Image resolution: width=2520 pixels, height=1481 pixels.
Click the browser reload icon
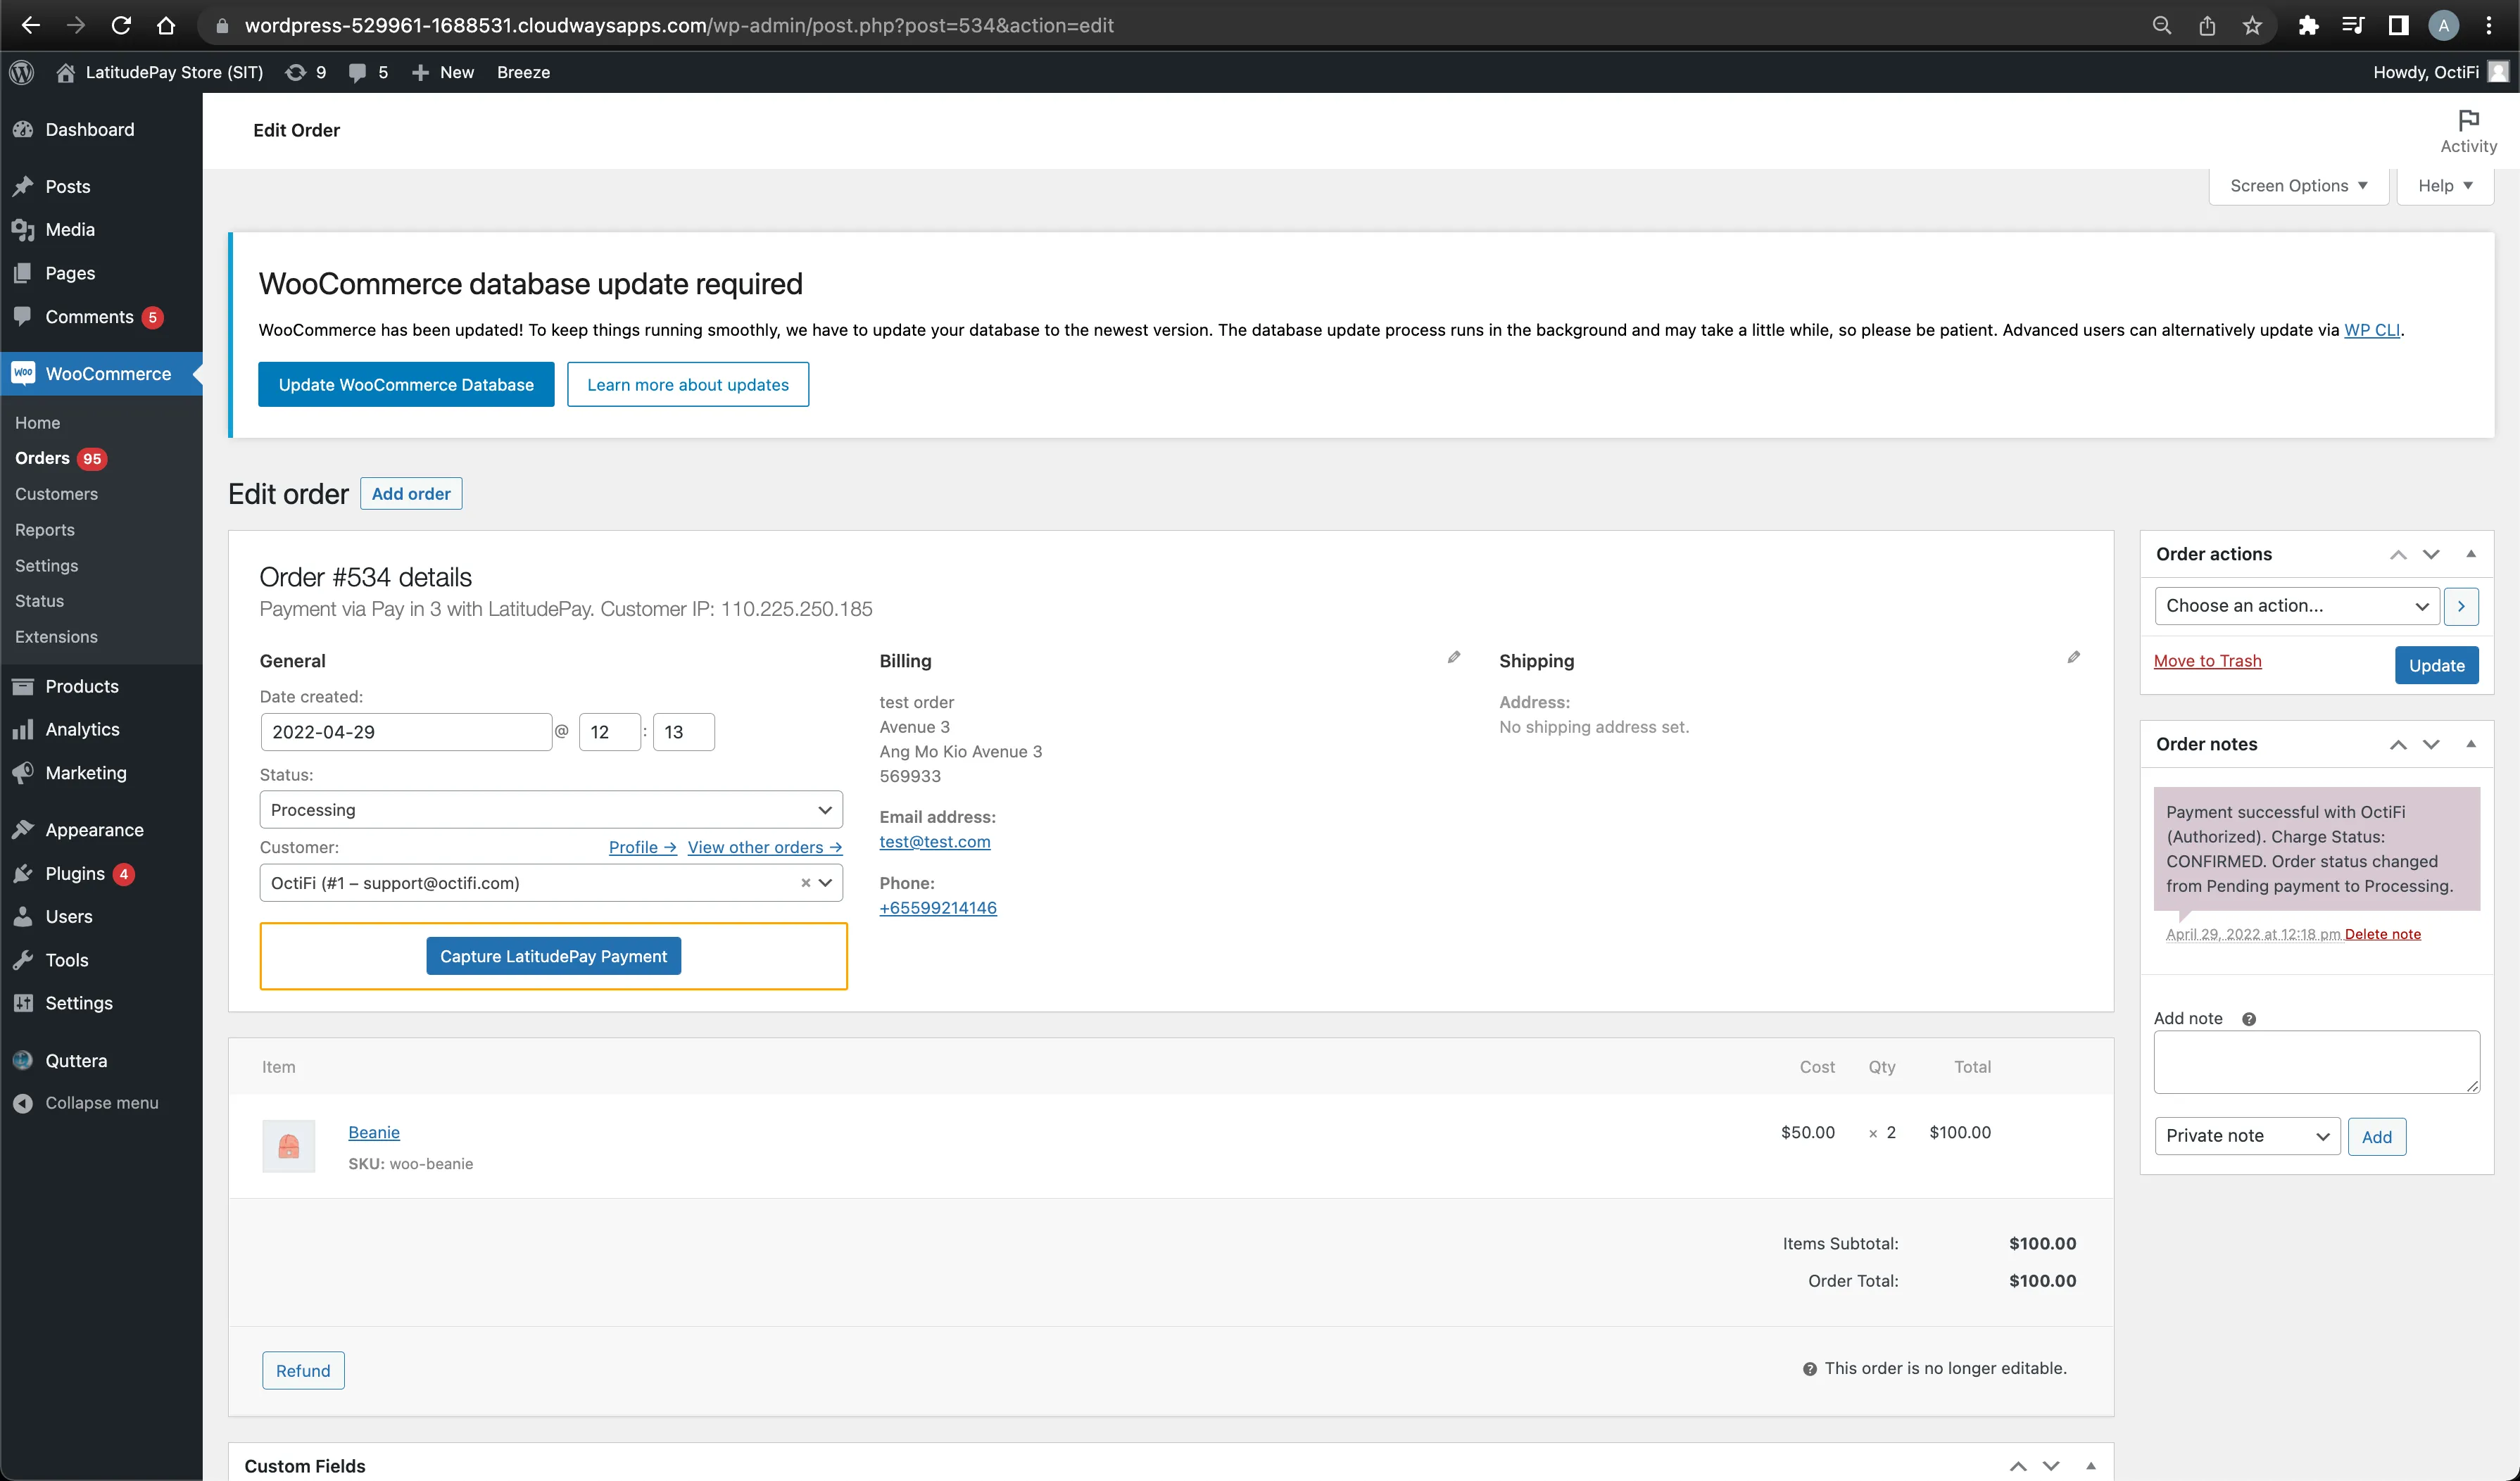(x=121, y=25)
